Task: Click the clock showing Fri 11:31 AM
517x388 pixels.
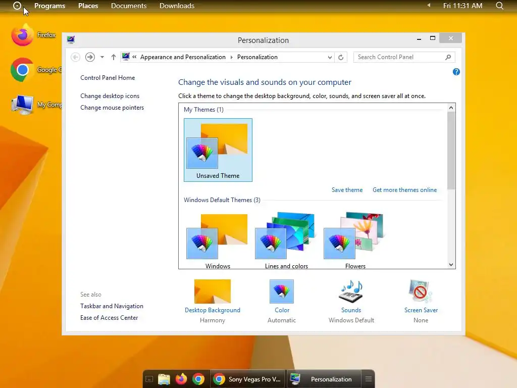Action: point(462,6)
